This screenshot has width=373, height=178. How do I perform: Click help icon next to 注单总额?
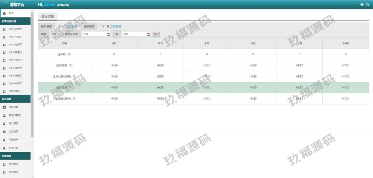[71, 66]
